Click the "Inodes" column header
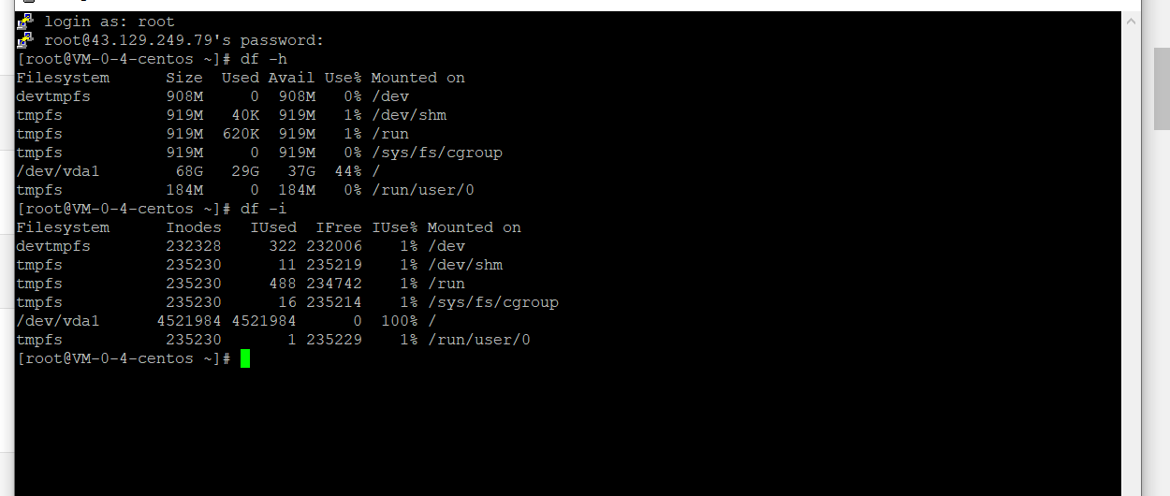This screenshot has height=496, width=1170. tap(194, 227)
